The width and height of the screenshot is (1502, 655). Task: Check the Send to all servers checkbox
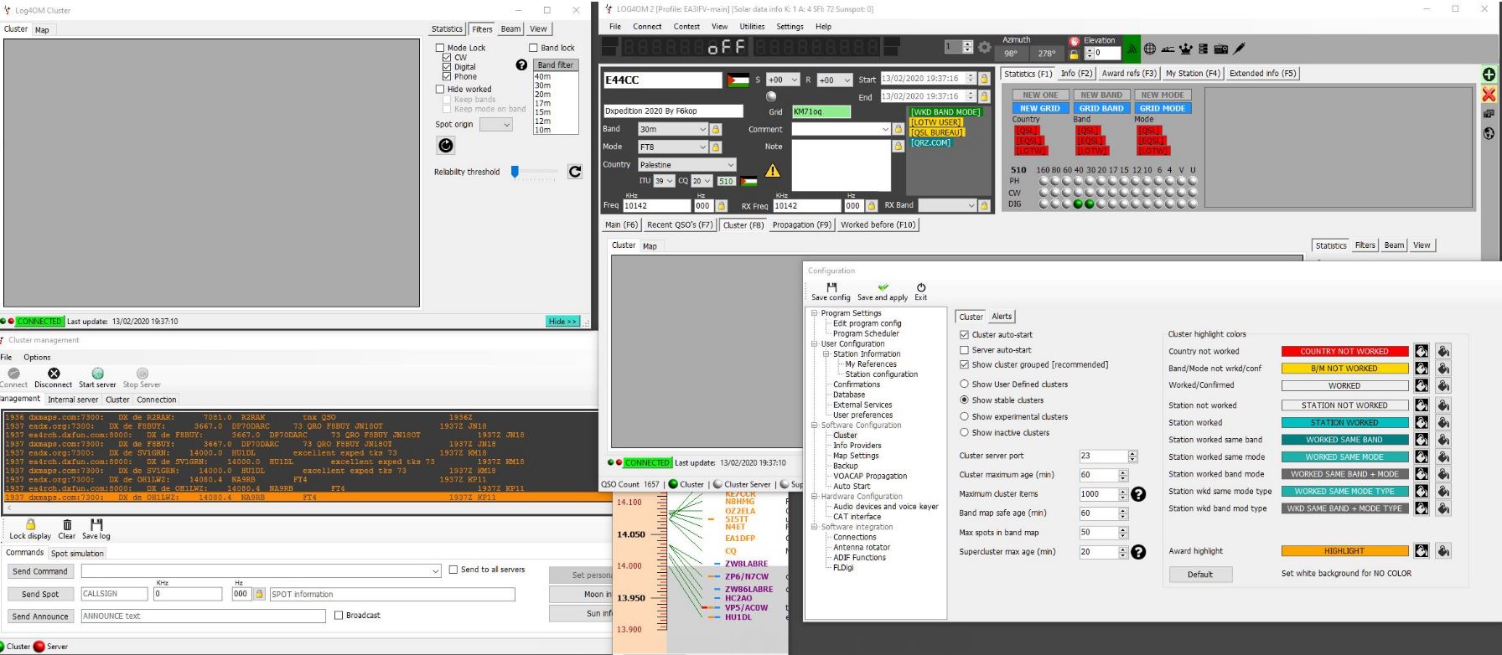pyautogui.click(x=453, y=570)
